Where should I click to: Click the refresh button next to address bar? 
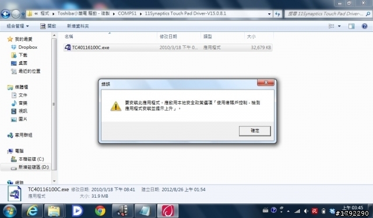pos(277,14)
